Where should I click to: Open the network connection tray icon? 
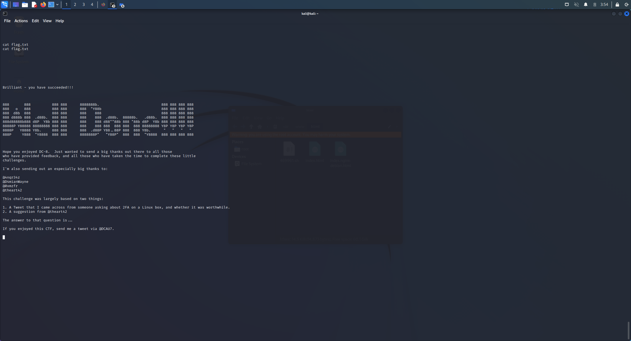[567, 5]
